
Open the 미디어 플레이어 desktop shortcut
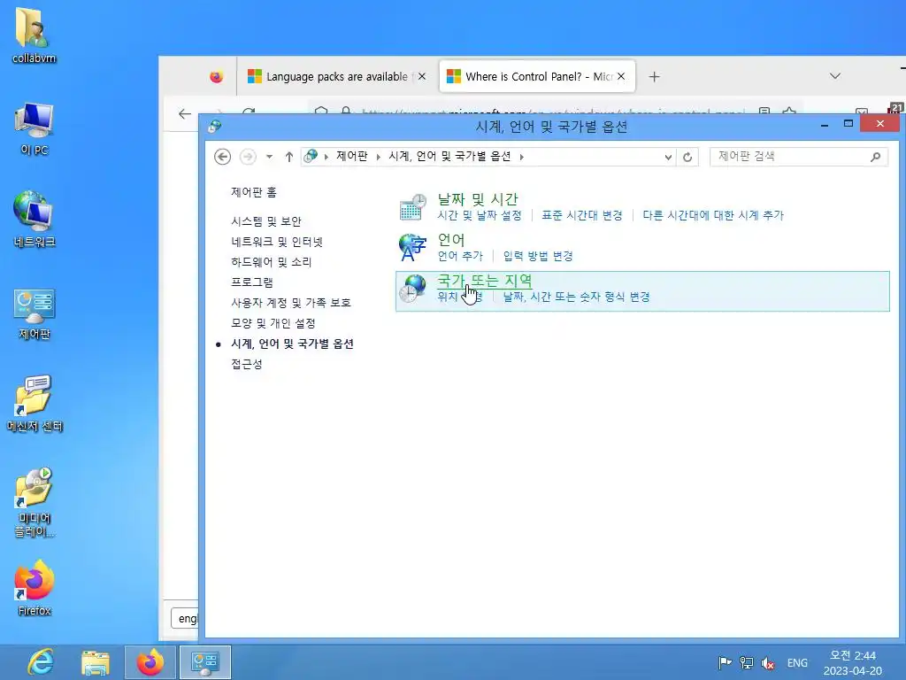35,502
